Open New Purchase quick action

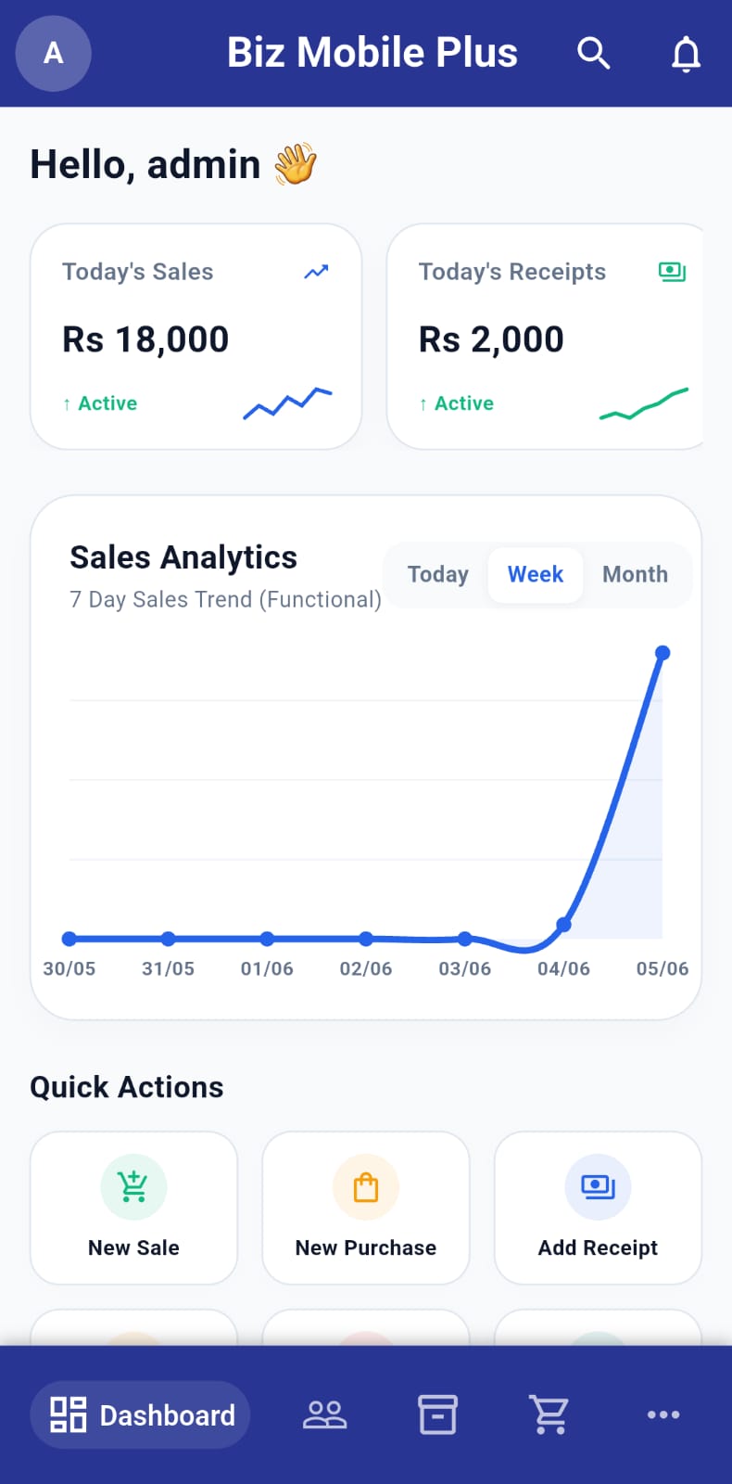366,1208
